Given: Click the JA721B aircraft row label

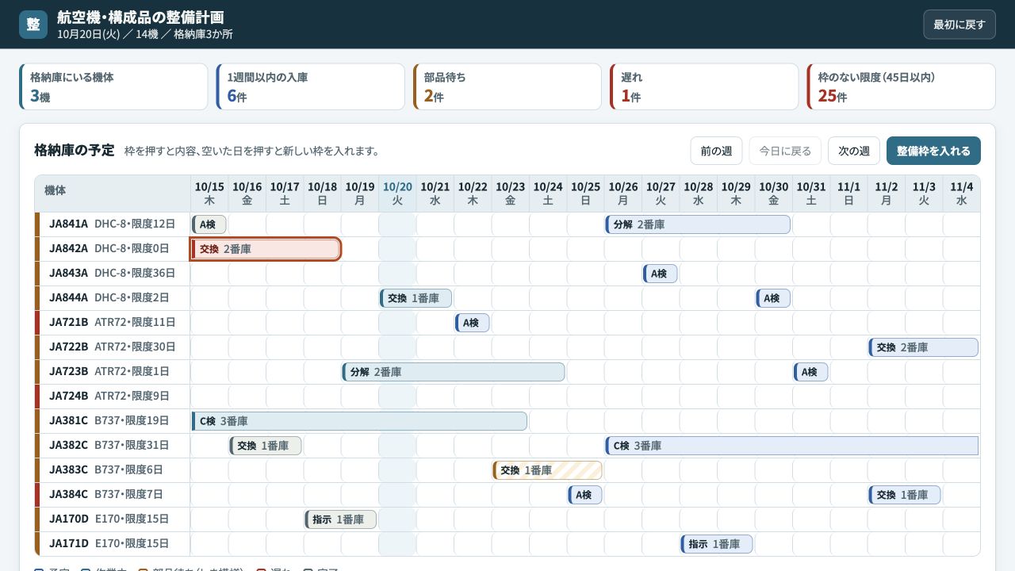Looking at the screenshot, I should 113,323.
